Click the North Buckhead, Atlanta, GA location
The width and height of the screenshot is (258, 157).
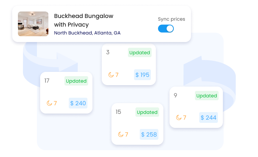point(87,33)
